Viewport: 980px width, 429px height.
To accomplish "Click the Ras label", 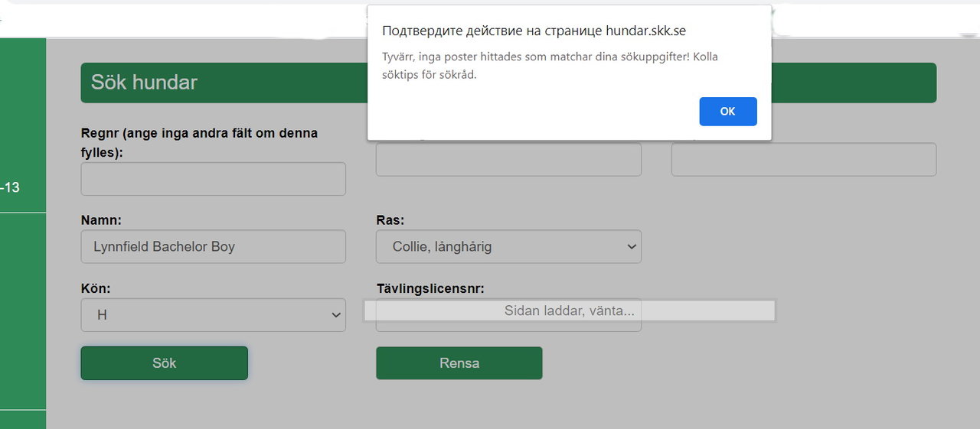I will 390,220.
